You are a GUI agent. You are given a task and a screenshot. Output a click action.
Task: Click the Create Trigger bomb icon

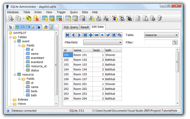tap(115, 19)
